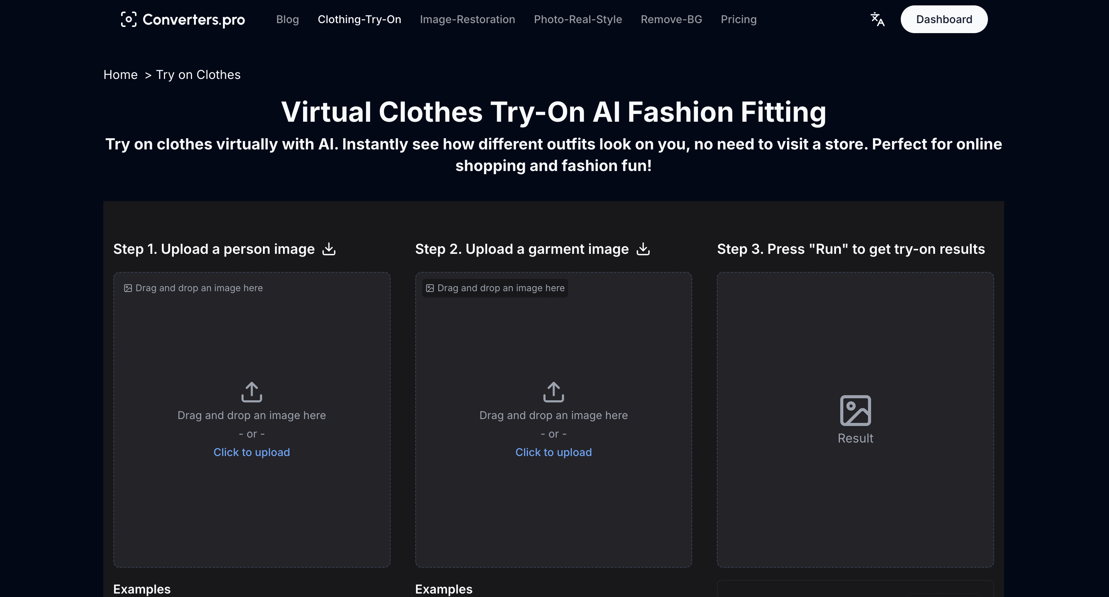
Task: Click the Converters.pro logo icon
Action: (129, 19)
